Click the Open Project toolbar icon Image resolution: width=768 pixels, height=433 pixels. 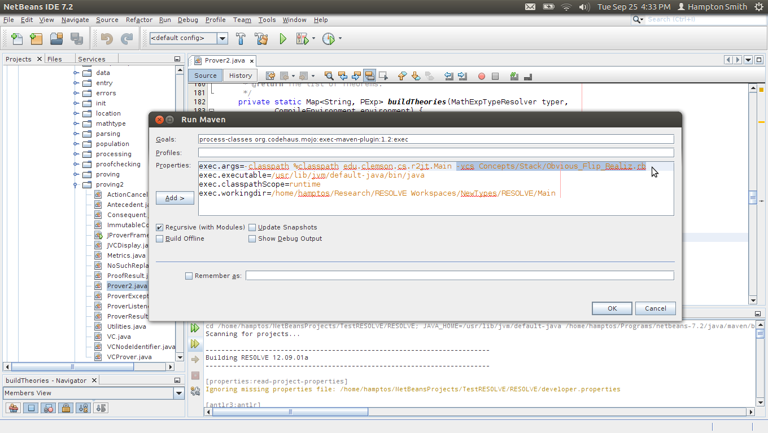[x=56, y=39]
